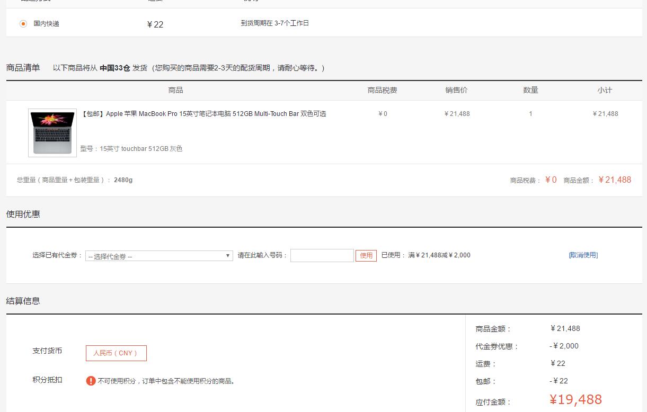Click the red exclamation warning icon beside 积分抵扣
This screenshot has height=412, width=647.
coord(90,380)
